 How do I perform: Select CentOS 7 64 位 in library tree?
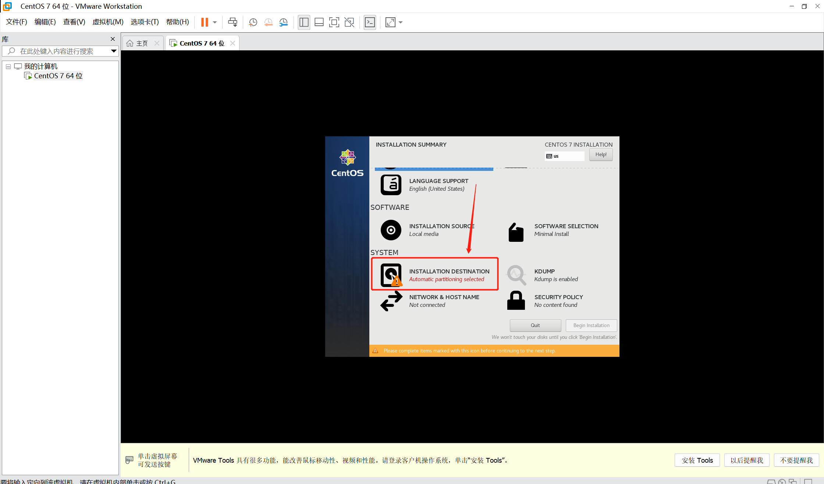(58, 76)
